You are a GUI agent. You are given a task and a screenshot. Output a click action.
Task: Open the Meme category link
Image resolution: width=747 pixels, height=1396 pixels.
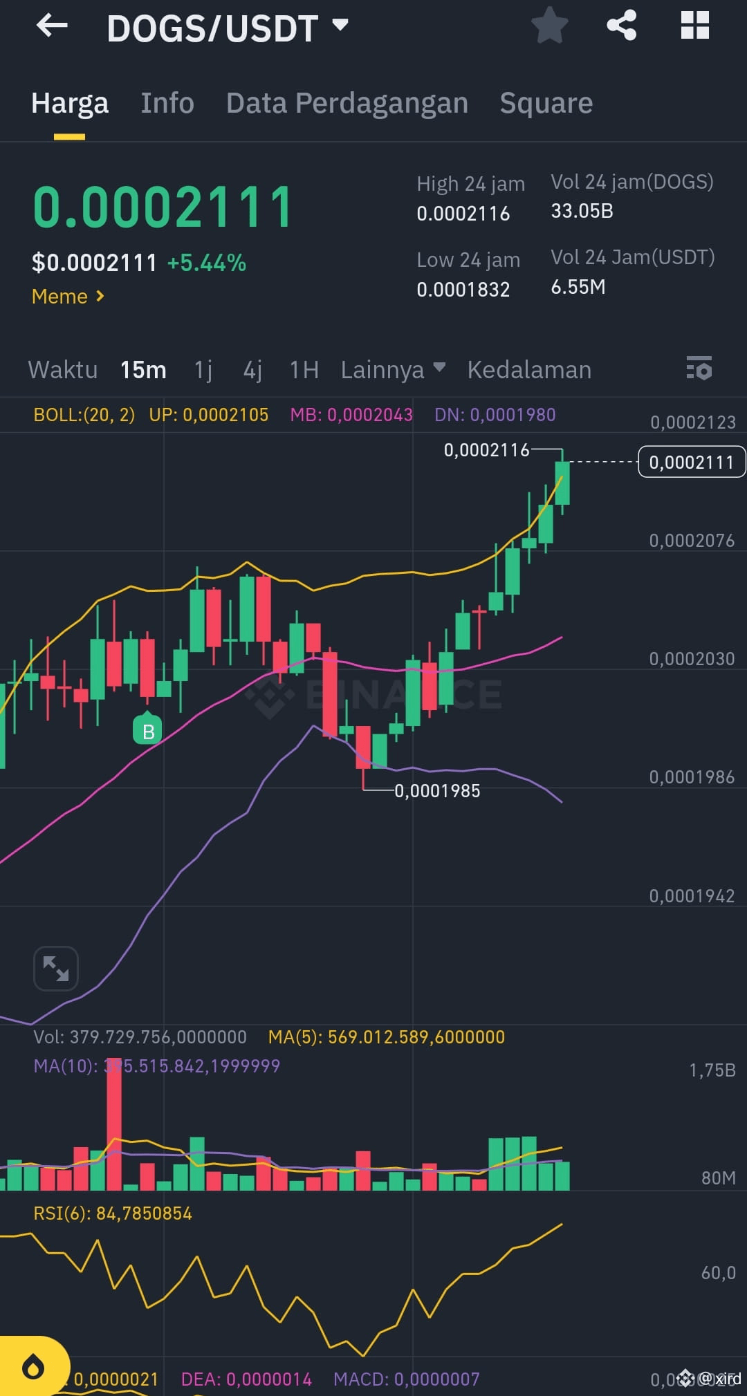pos(68,297)
